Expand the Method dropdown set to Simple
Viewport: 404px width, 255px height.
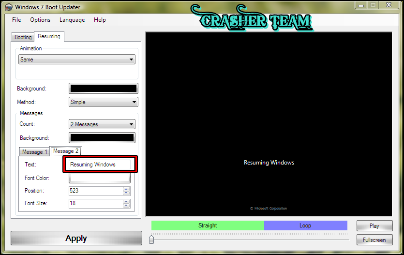[x=104, y=102]
